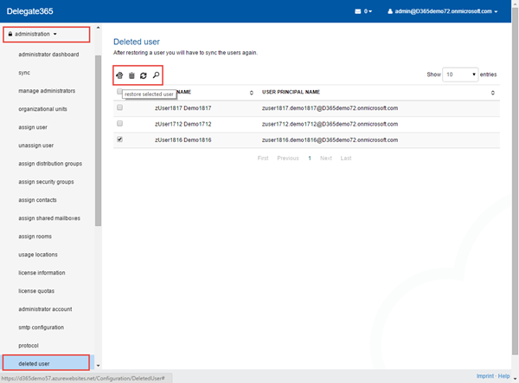Click the search magnifier icon

tap(156, 76)
